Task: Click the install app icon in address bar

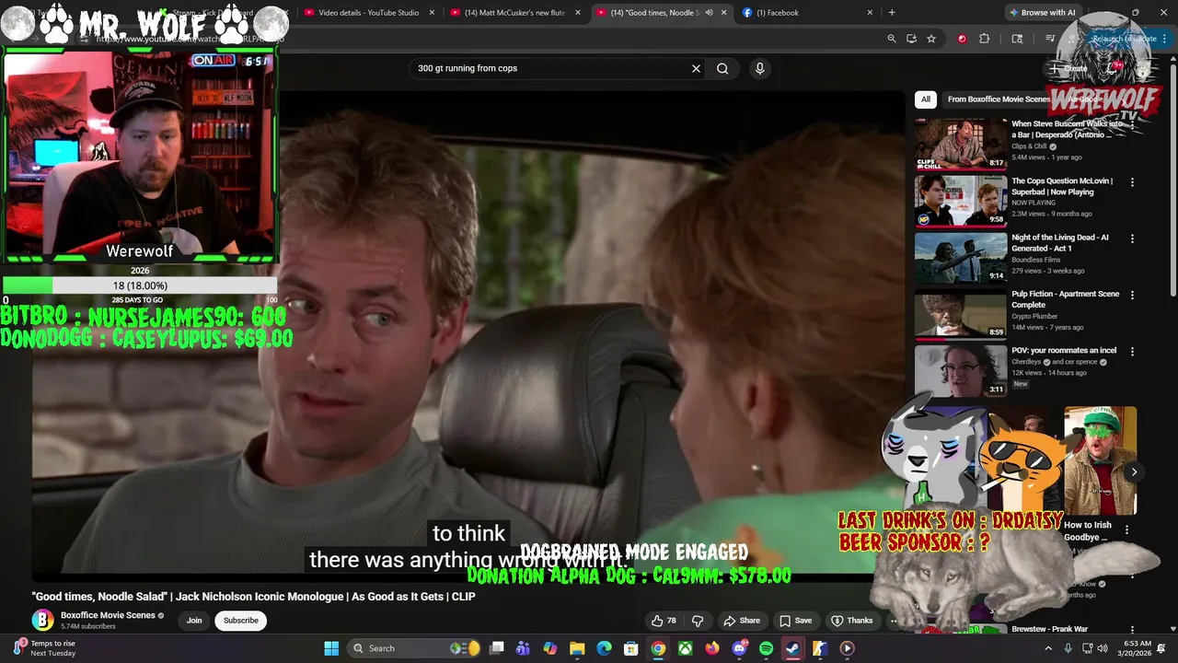Action: tap(911, 39)
